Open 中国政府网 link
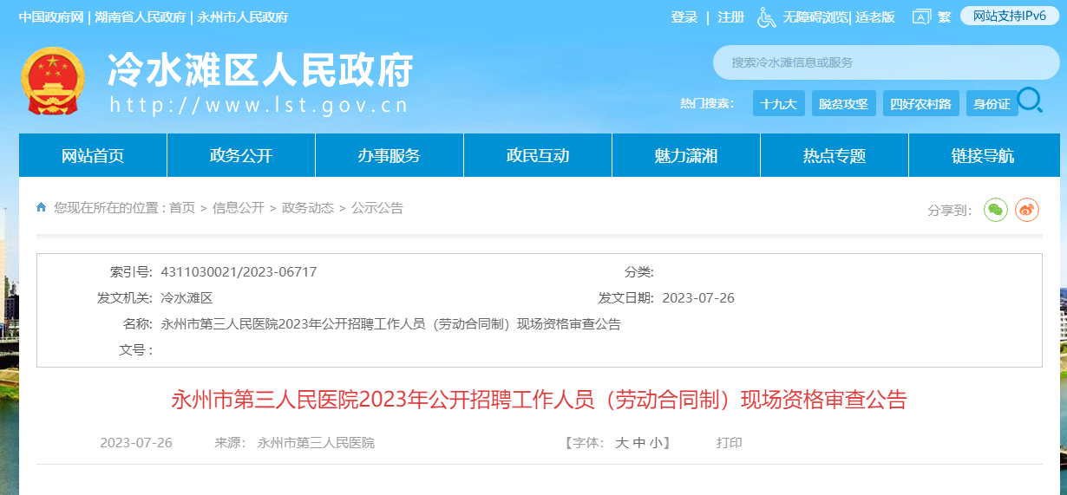 [51, 16]
